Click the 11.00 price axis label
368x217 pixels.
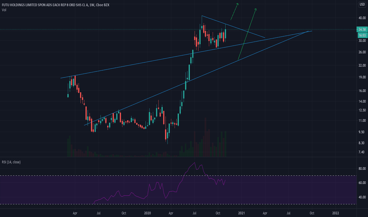point(362,121)
